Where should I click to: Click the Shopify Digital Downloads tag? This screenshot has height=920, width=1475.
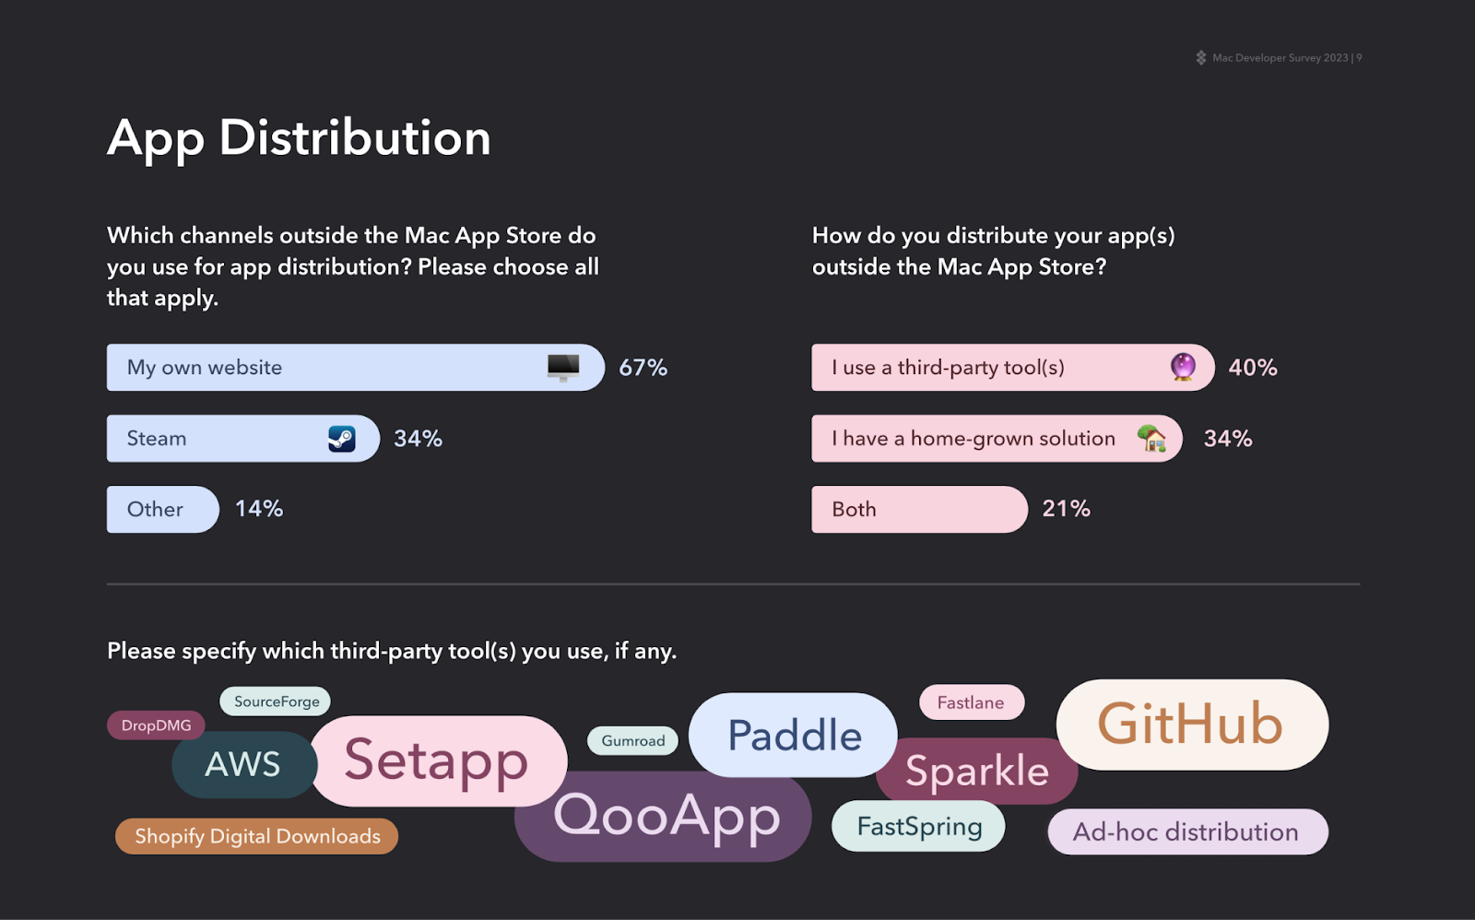coord(257,836)
